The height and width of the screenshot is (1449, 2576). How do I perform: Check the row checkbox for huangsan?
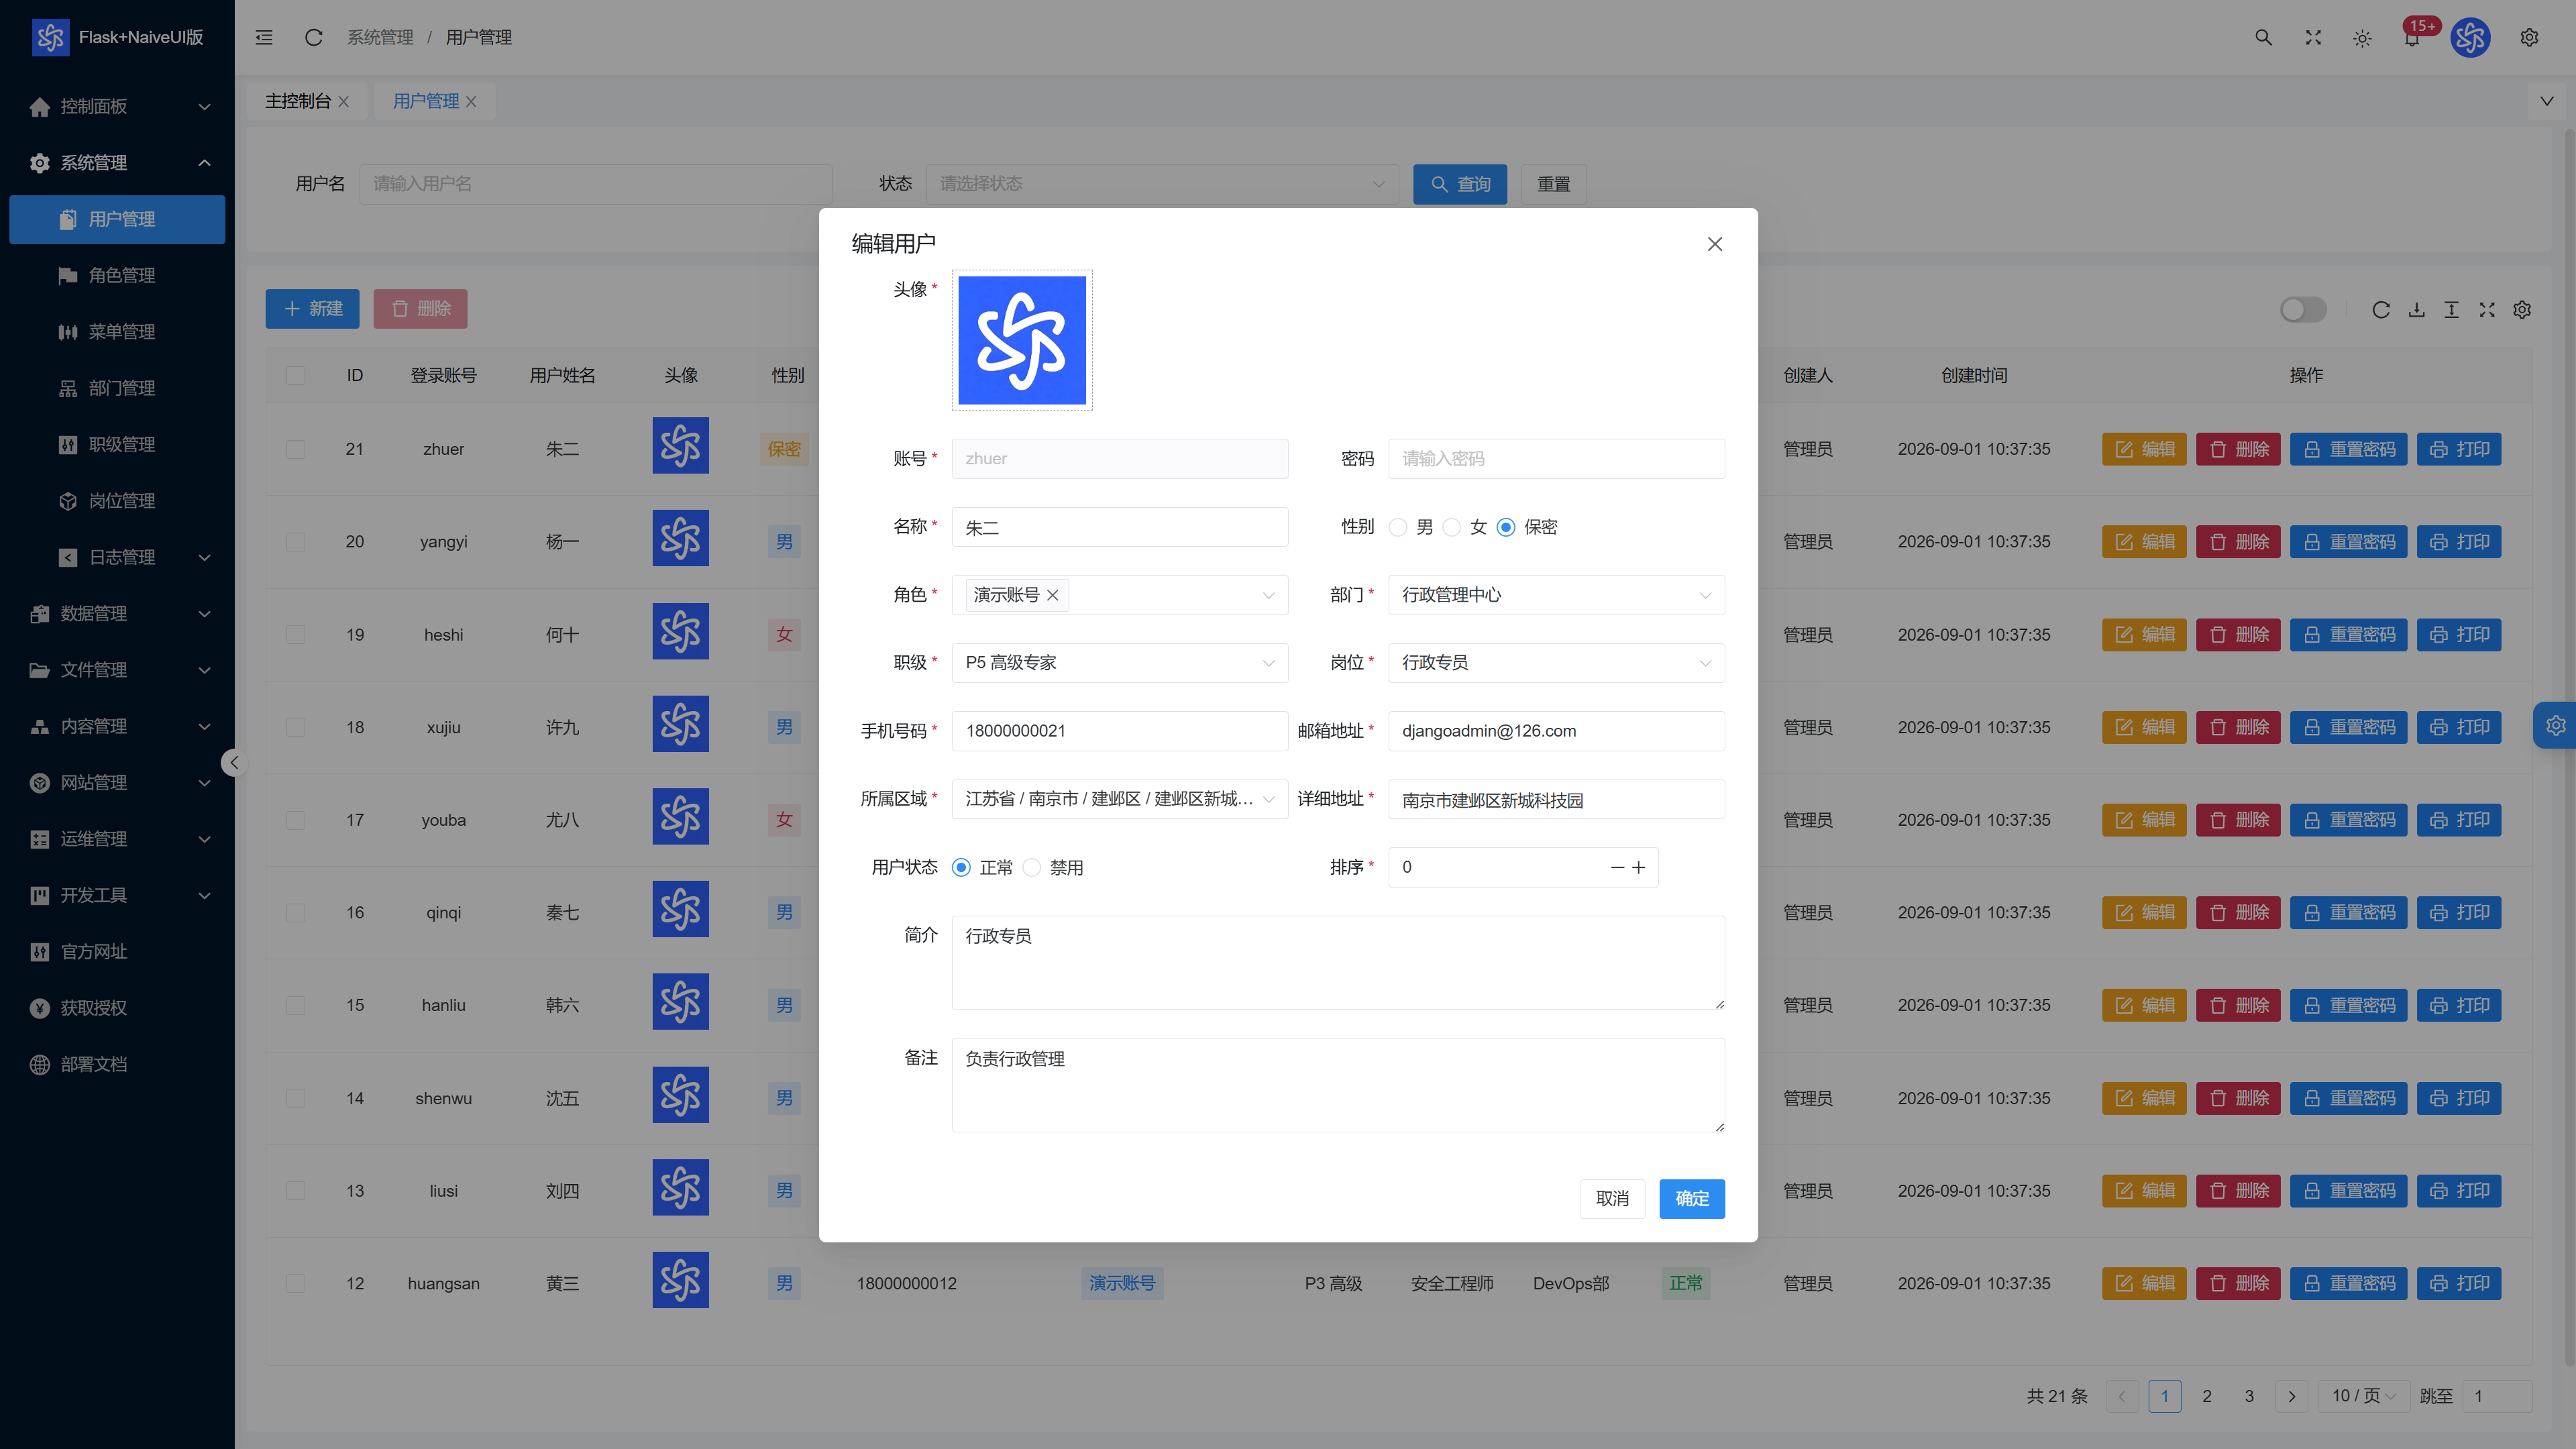click(x=295, y=1283)
